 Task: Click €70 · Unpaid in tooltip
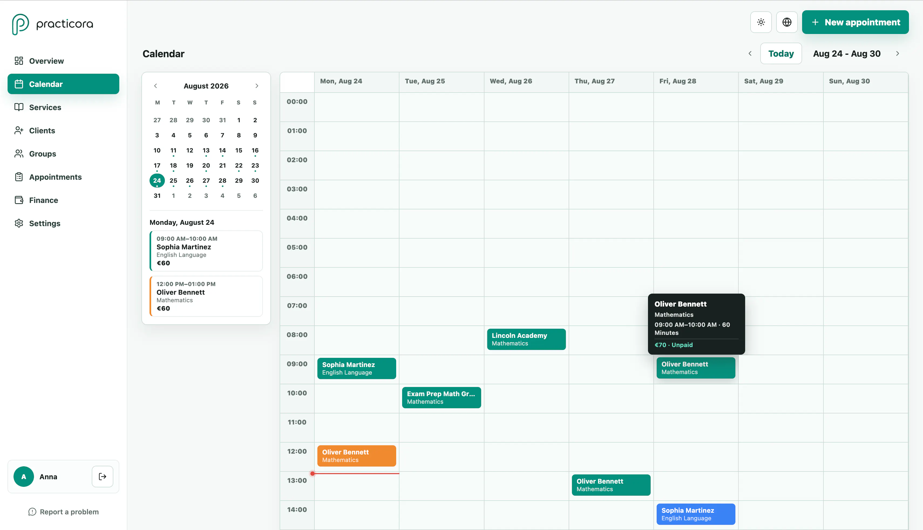673,345
